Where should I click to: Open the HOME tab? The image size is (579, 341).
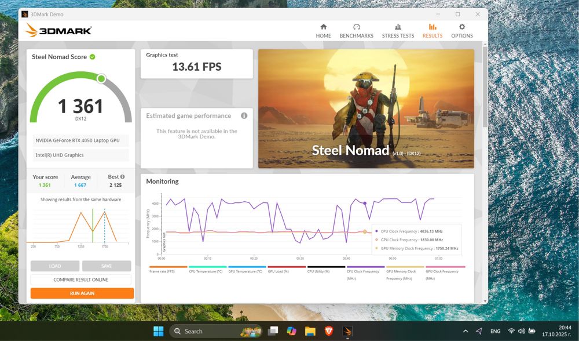[x=323, y=31]
